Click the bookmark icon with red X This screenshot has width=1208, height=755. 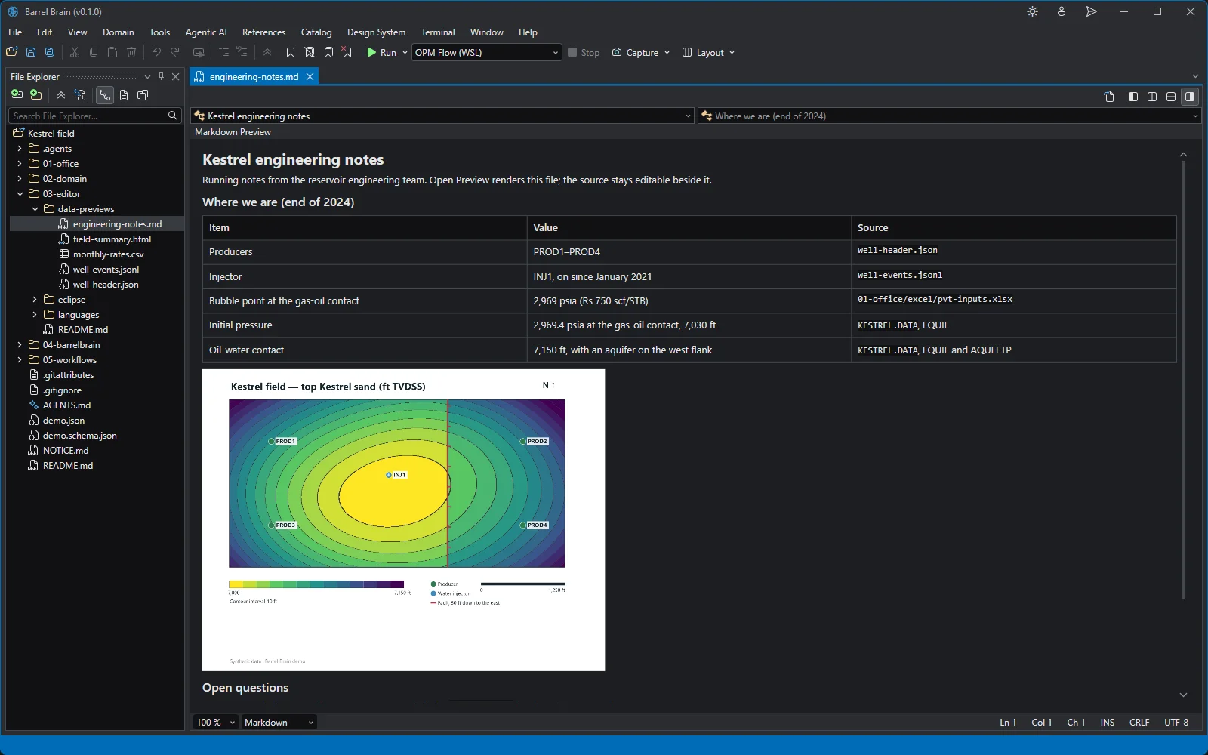(347, 52)
